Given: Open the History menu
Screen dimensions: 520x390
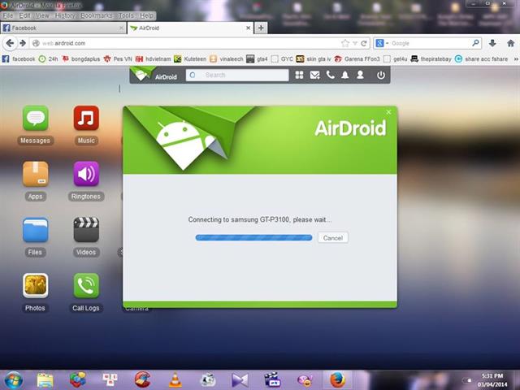Looking at the screenshot, I should pos(65,15).
